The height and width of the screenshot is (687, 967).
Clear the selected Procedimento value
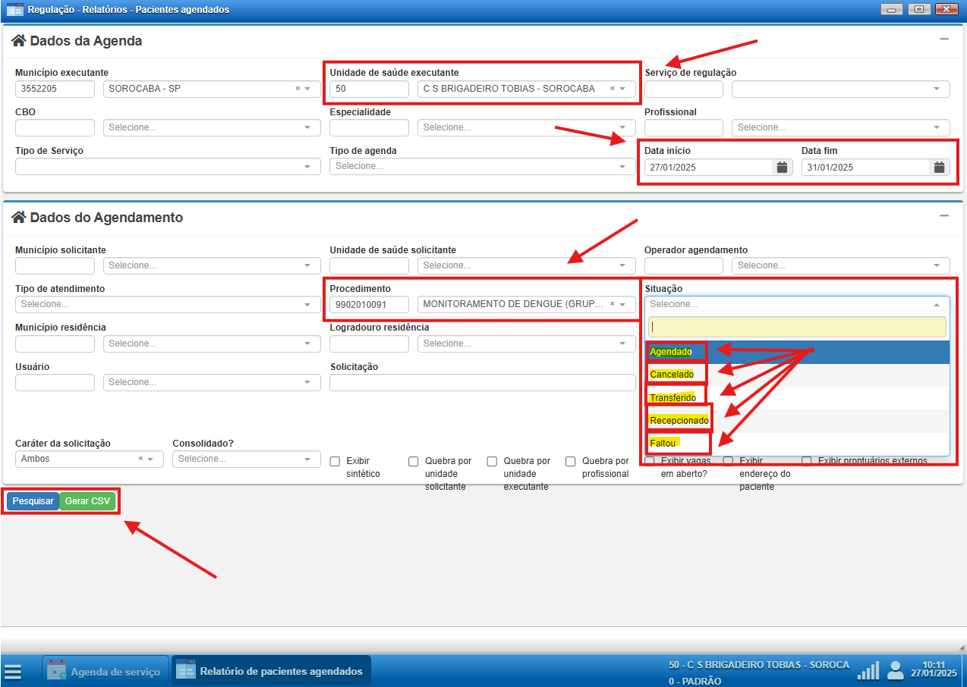pos(612,304)
